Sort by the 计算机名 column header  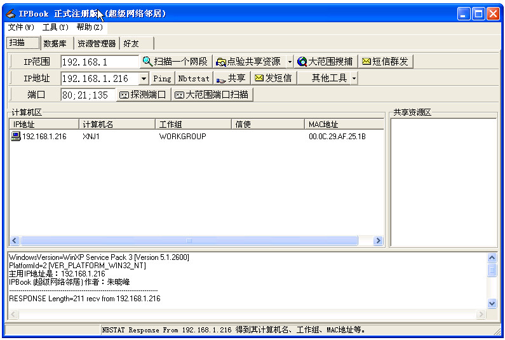118,124
